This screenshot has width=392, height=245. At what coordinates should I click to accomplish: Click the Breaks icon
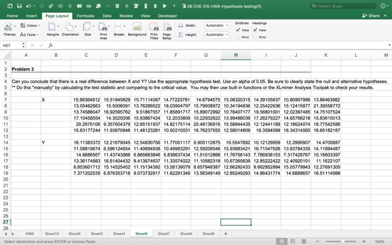[x=118, y=27]
